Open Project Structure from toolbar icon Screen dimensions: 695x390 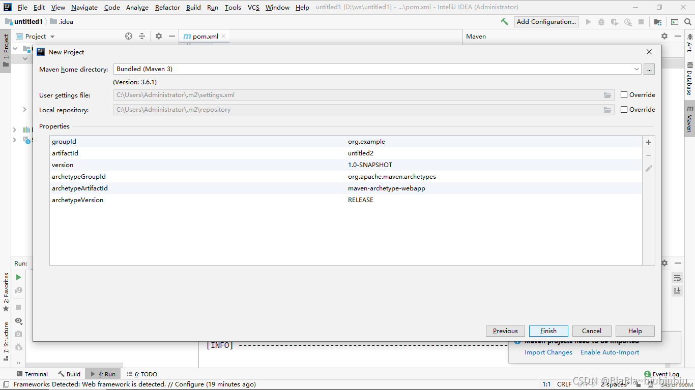click(x=658, y=22)
